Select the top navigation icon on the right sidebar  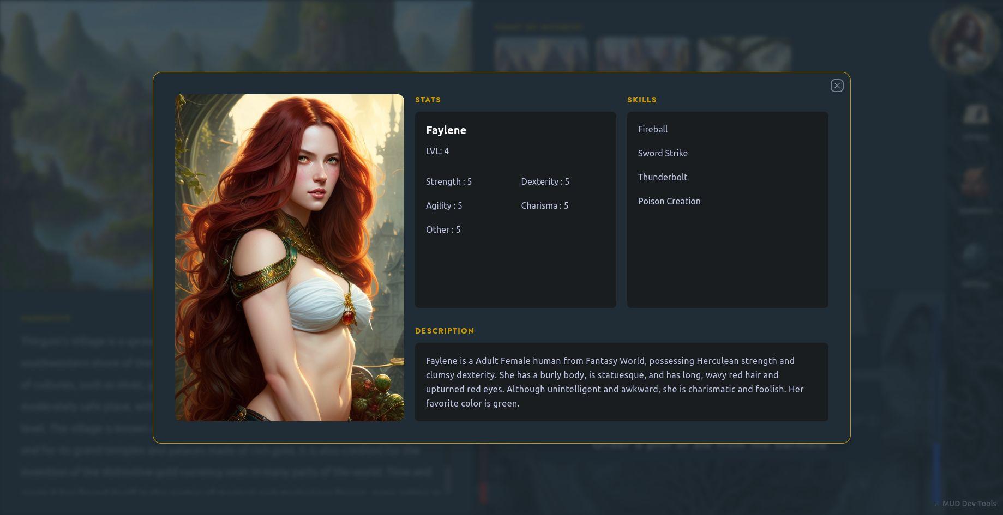pos(976,113)
